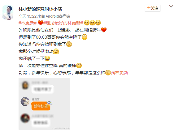Click the laughing-tears emoji after 喊了一下

(47, 58)
